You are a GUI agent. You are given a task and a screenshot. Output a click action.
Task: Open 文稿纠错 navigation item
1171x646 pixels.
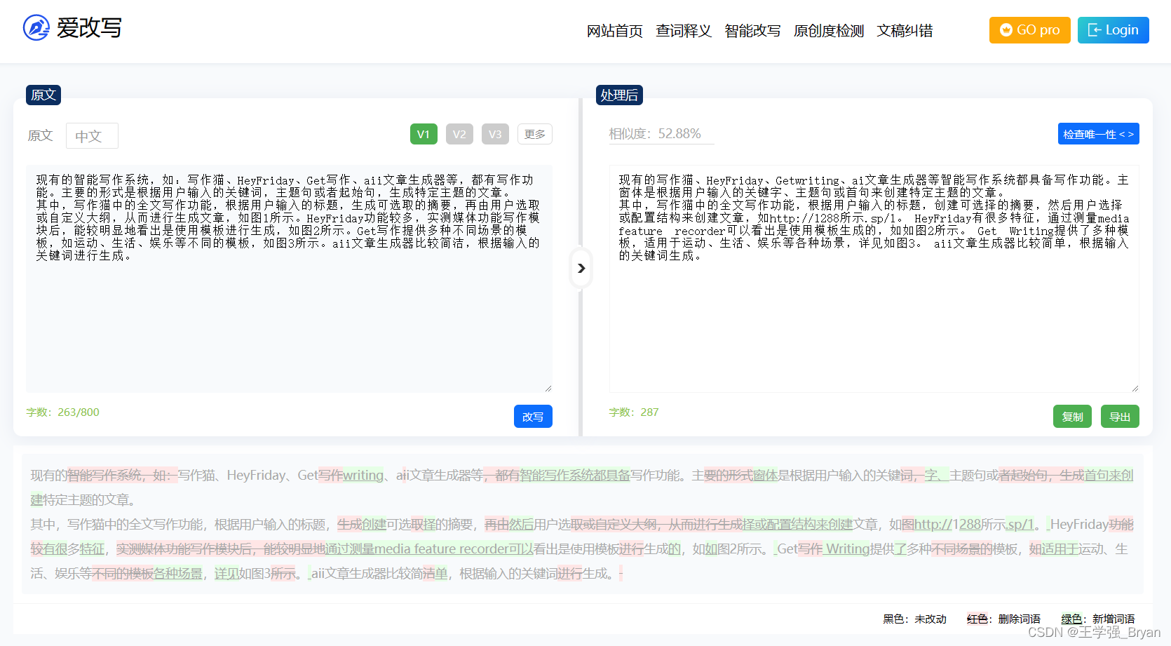pos(905,31)
